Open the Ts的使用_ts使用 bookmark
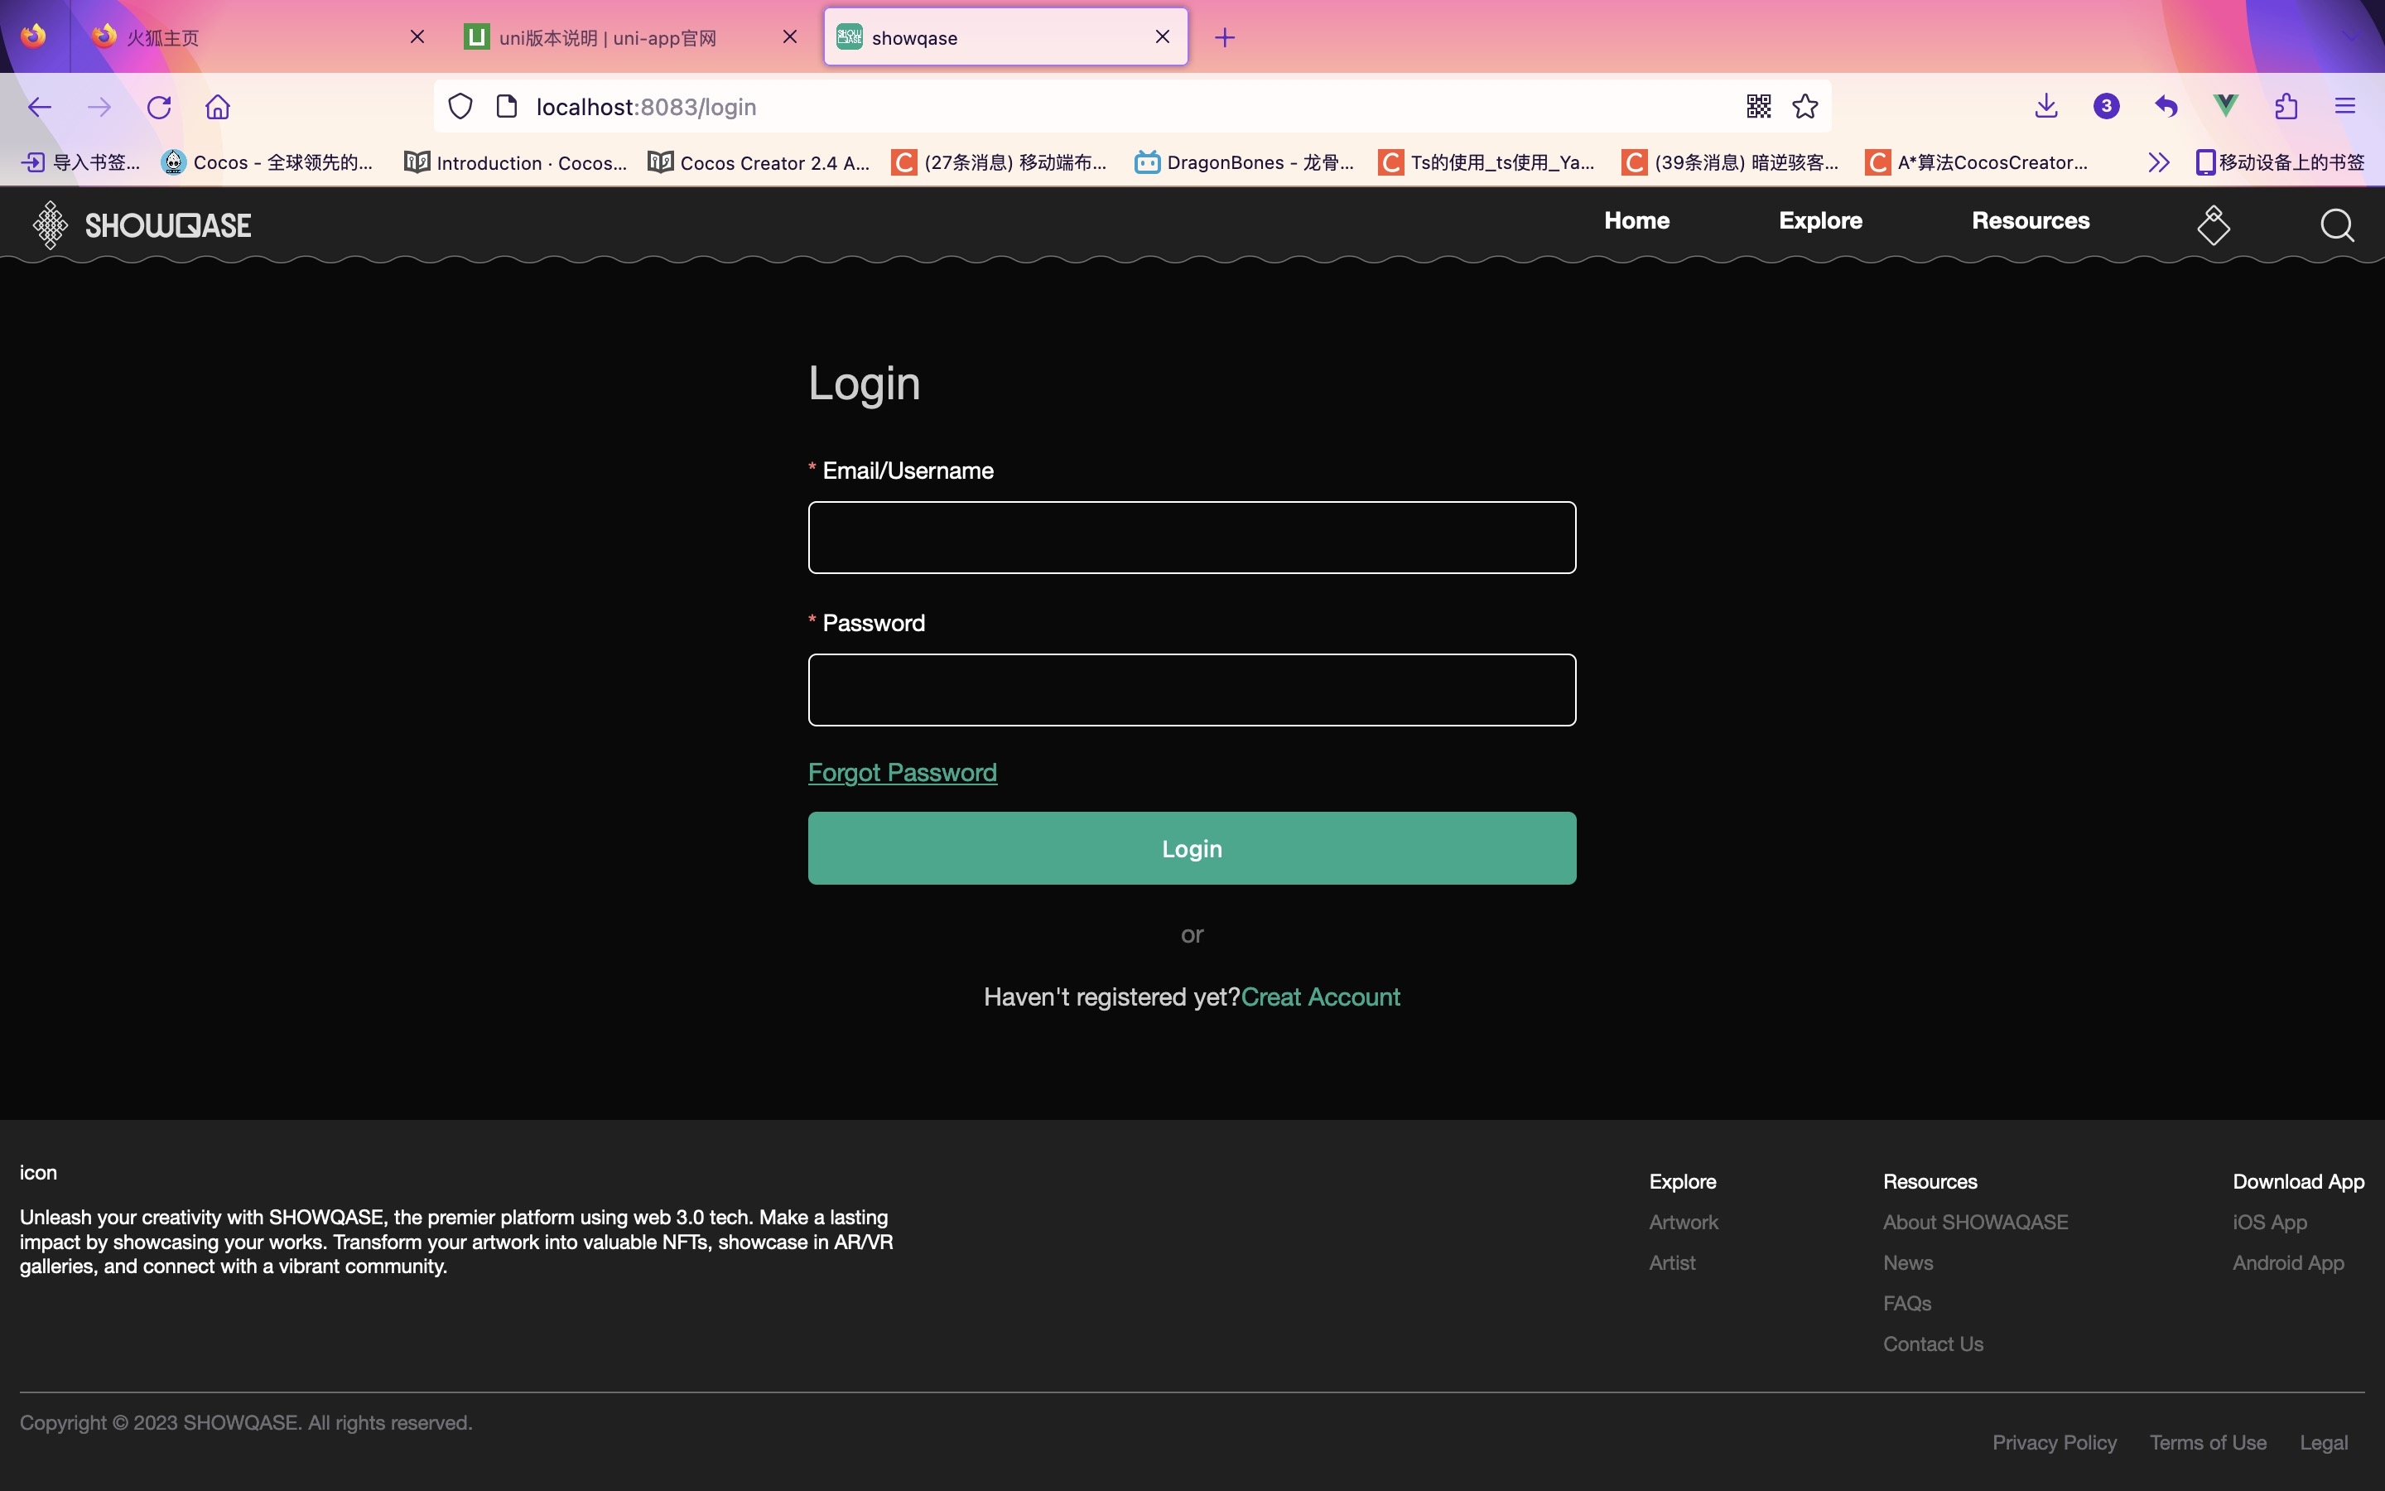The width and height of the screenshot is (2385, 1491). (x=1486, y=162)
